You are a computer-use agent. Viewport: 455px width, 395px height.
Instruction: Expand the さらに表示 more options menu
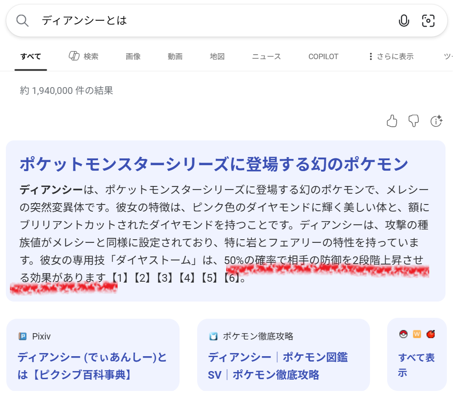pos(391,56)
